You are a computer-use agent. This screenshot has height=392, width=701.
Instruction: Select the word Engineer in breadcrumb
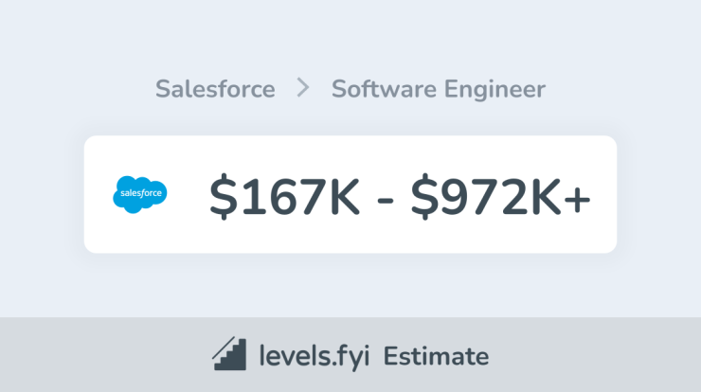(494, 89)
